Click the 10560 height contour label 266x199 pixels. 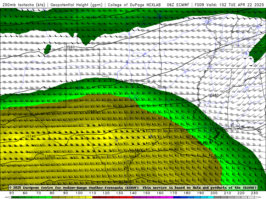pyautogui.click(x=69, y=47)
